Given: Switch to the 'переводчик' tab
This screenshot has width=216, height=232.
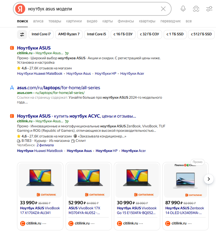Looking at the screenshot, I should 171,21.
